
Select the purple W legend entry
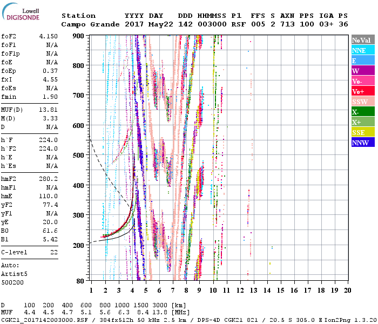pos(363,71)
